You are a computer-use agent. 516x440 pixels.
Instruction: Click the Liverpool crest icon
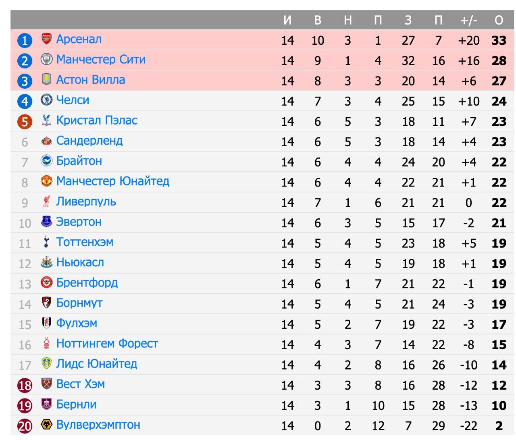point(47,201)
